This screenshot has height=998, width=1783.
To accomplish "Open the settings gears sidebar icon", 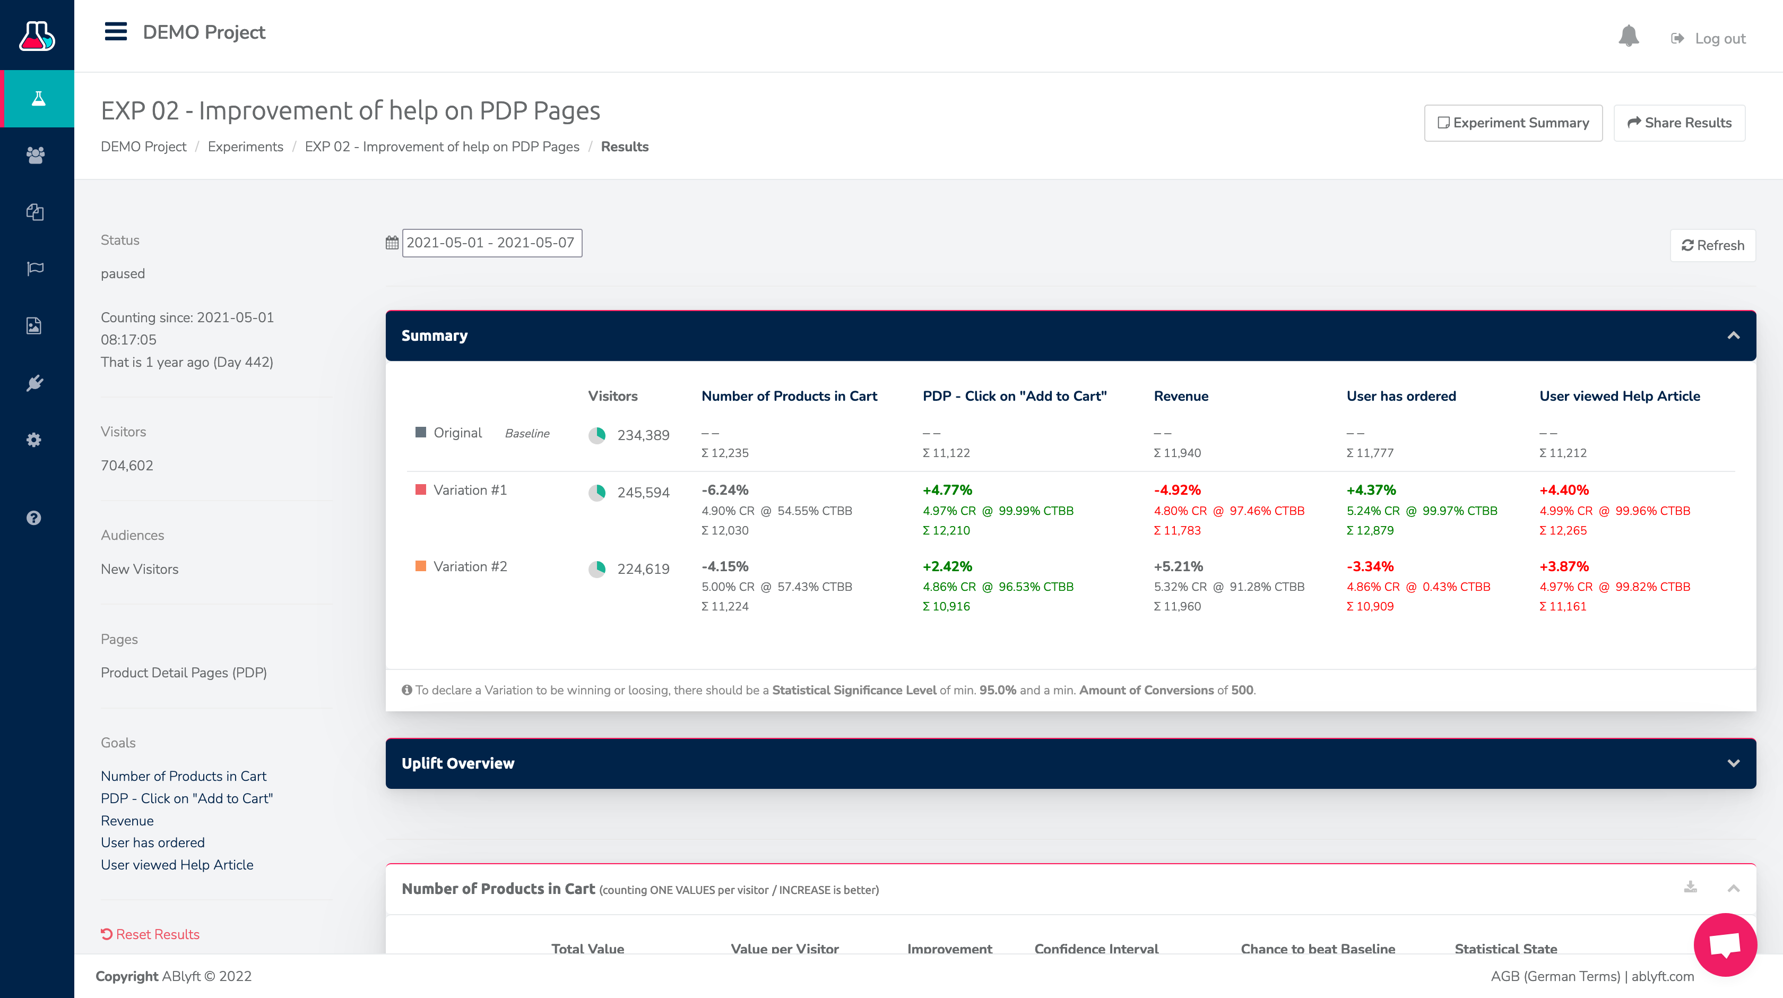I will tap(34, 440).
